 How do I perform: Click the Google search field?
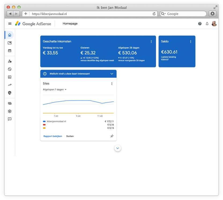pyautogui.click(x=183, y=14)
